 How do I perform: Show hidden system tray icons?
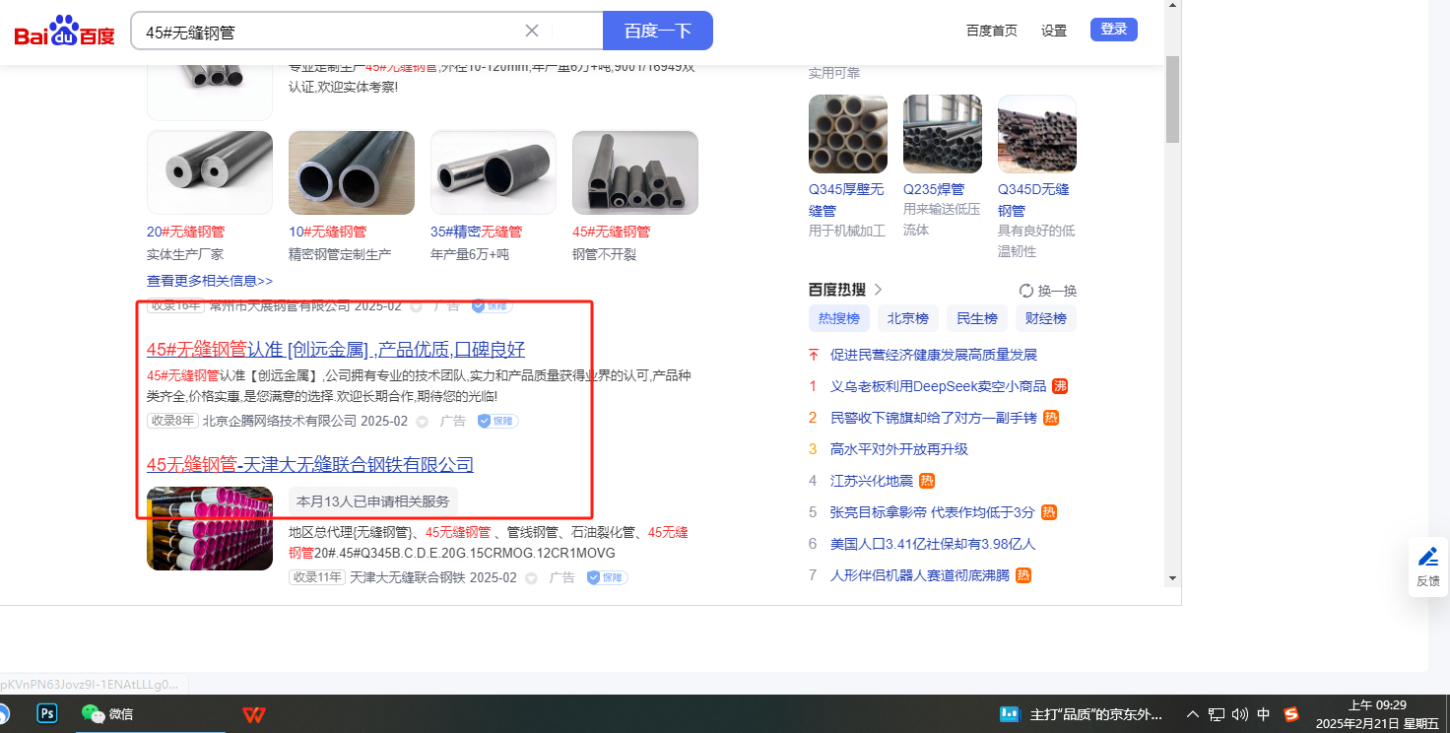pyautogui.click(x=1193, y=714)
